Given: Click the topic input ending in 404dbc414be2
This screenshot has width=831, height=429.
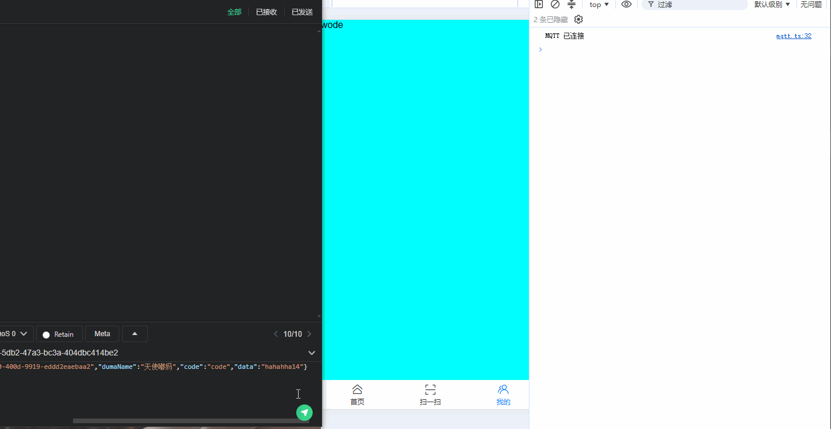Looking at the screenshot, I should 152,353.
